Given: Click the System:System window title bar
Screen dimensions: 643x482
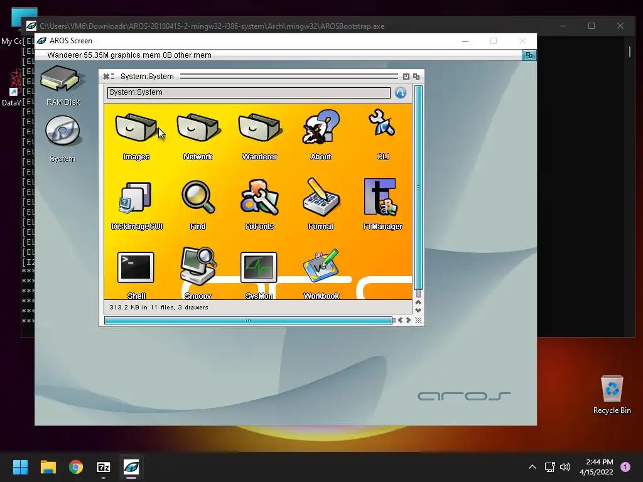Looking at the screenshot, I should click(261, 77).
